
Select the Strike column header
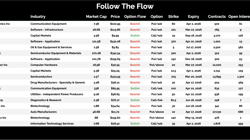[x=173, y=17]
